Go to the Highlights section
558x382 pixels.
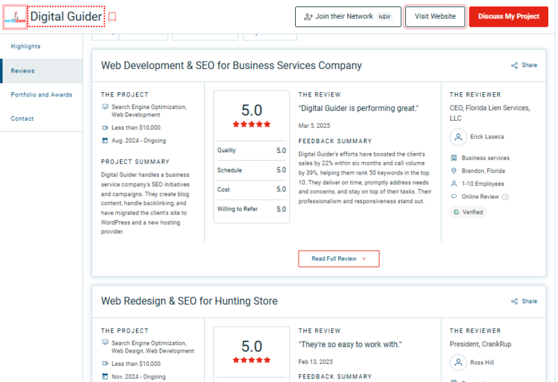(26, 46)
